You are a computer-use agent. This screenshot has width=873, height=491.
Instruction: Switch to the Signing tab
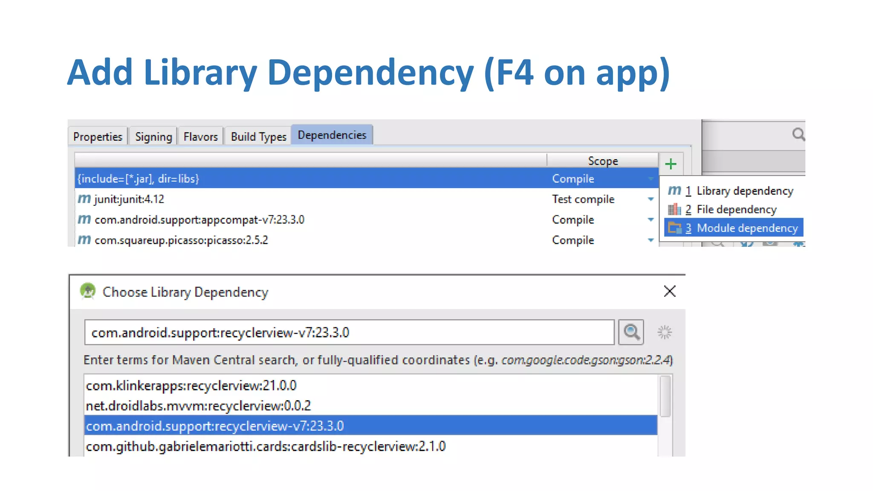153,136
